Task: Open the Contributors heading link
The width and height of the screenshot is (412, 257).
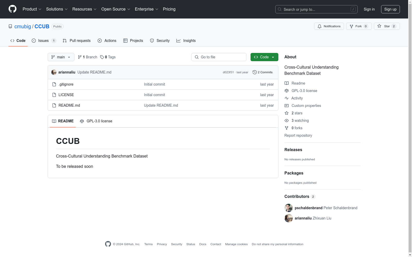Action: [300, 196]
